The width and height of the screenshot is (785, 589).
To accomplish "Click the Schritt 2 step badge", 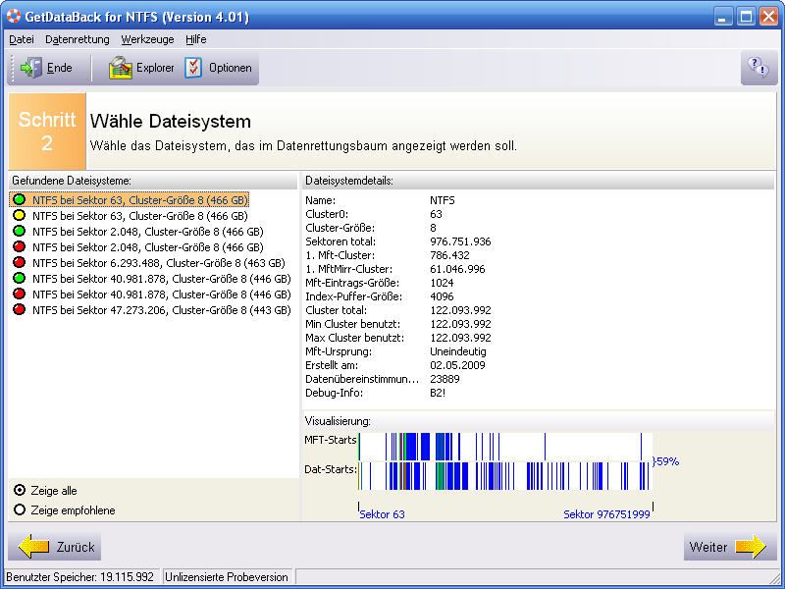I will point(47,132).
